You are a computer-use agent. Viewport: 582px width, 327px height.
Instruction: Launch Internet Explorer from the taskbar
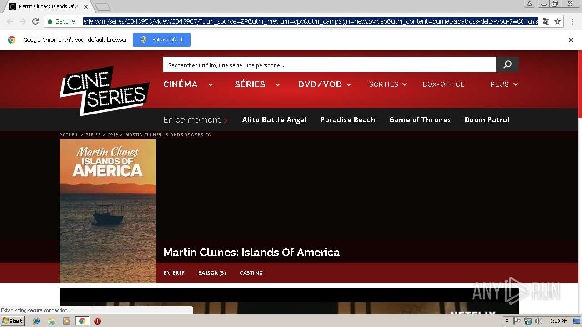click(x=36, y=321)
